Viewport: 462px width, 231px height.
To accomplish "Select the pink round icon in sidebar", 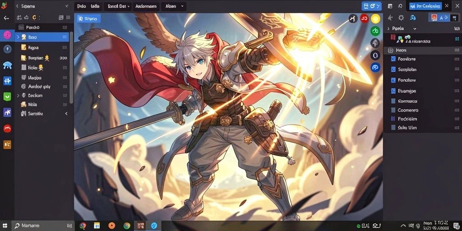I will pos(7,35).
